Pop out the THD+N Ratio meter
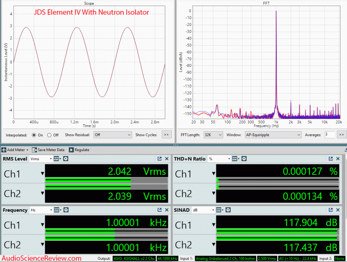Viewport: 347px width, 262px height. [331, 158]
